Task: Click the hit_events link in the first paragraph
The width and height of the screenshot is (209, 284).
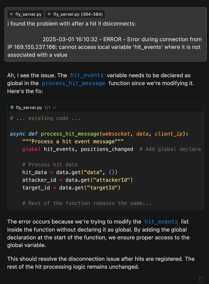Action: (87, 75)
